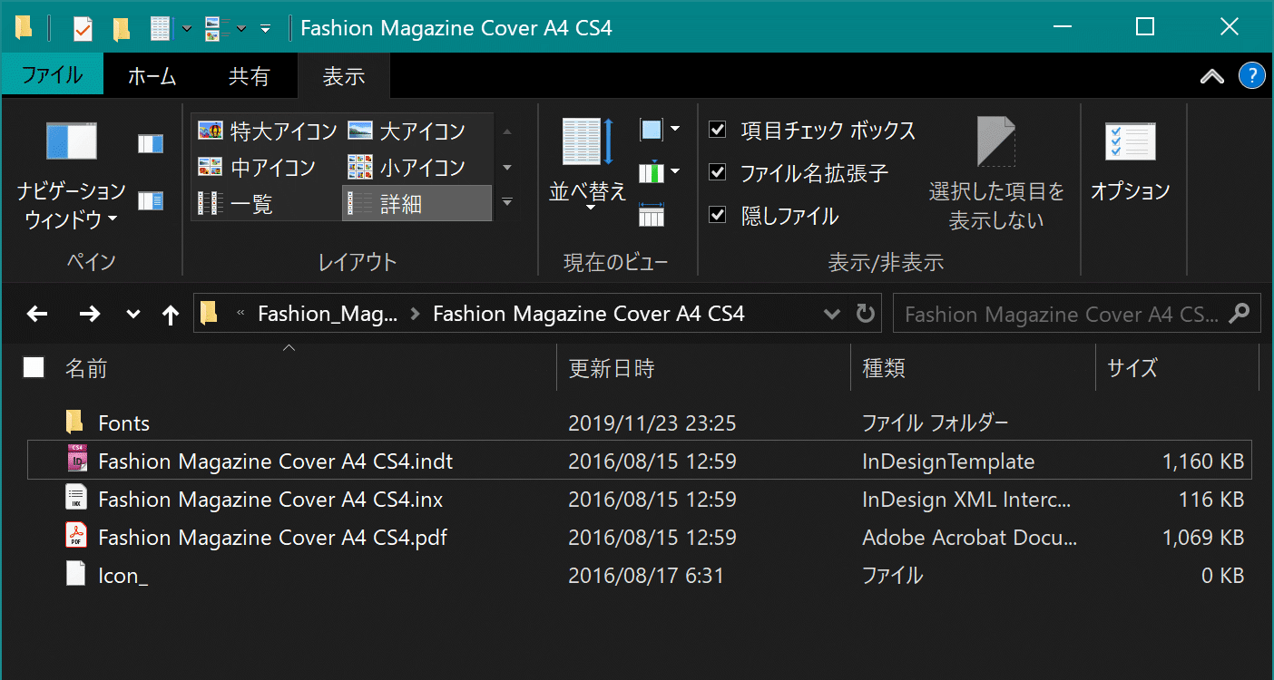Click the 2019/11/23 23:25 date cell
The height and width of the screenshot is (680, 1274).
(x=652, y=423)
